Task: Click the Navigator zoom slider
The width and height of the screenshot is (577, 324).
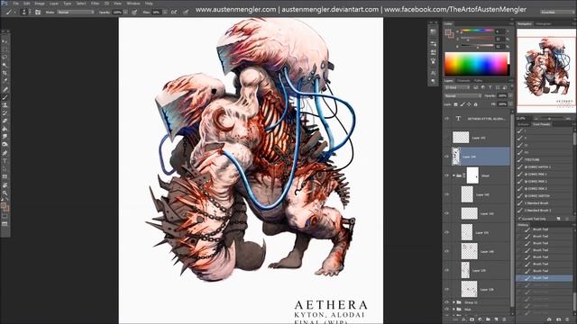Action: 549,119
